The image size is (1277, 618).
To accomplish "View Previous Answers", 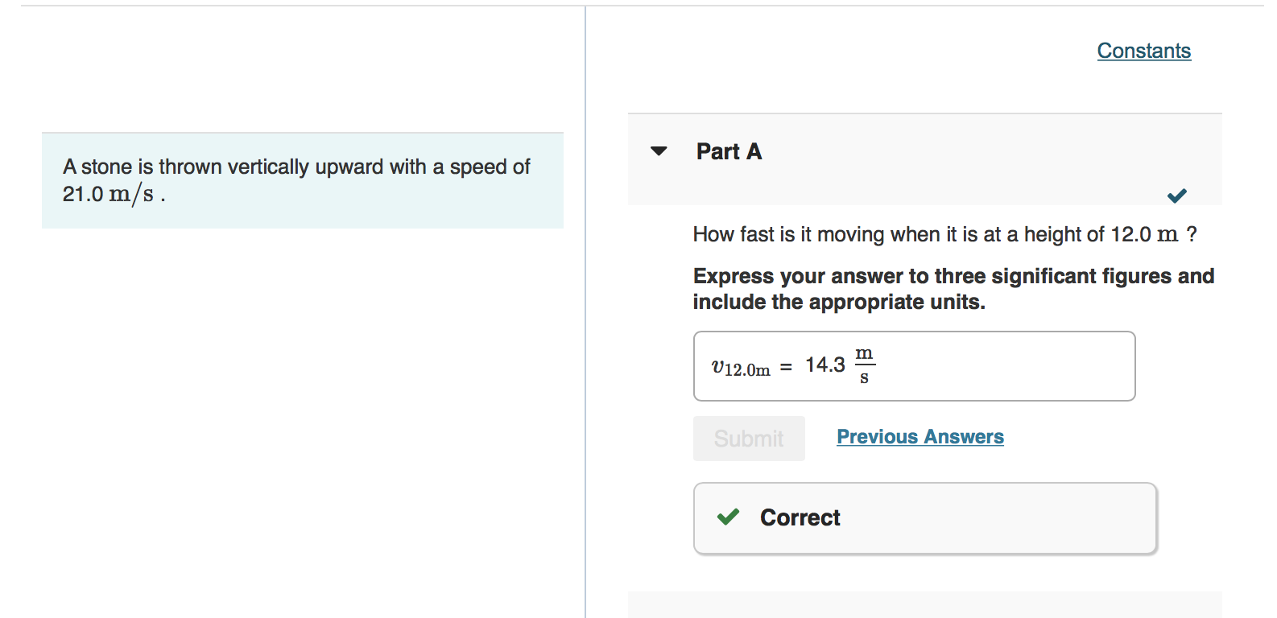I will point(920,436).
